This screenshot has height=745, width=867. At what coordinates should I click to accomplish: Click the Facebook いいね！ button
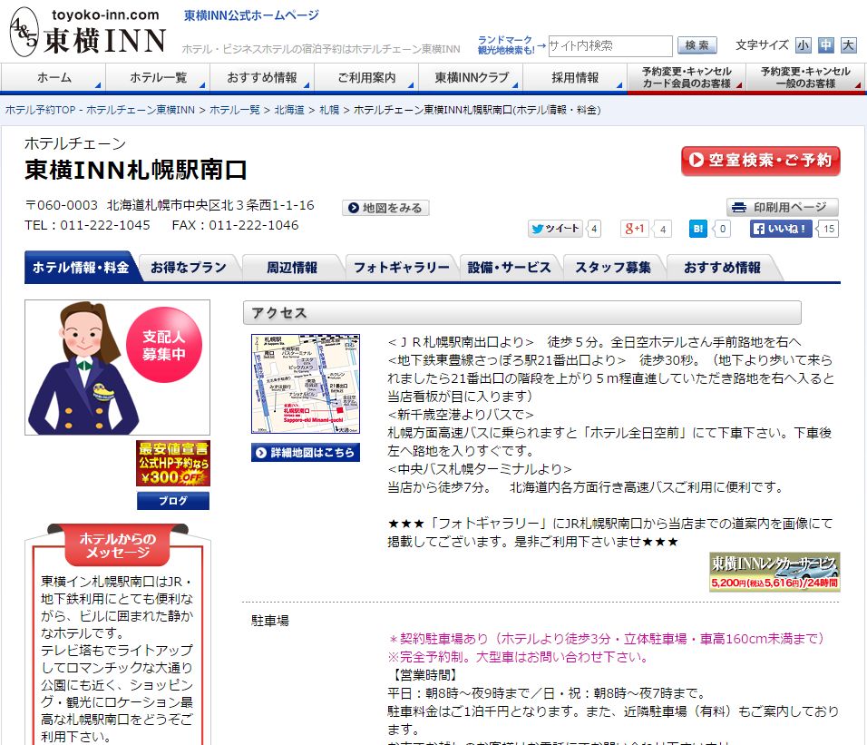781,229
